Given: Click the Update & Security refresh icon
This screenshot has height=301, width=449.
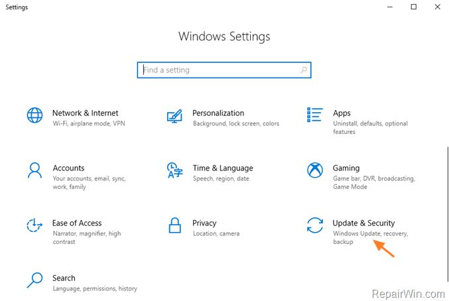Looking at the screenshot, I should point(315,225).
